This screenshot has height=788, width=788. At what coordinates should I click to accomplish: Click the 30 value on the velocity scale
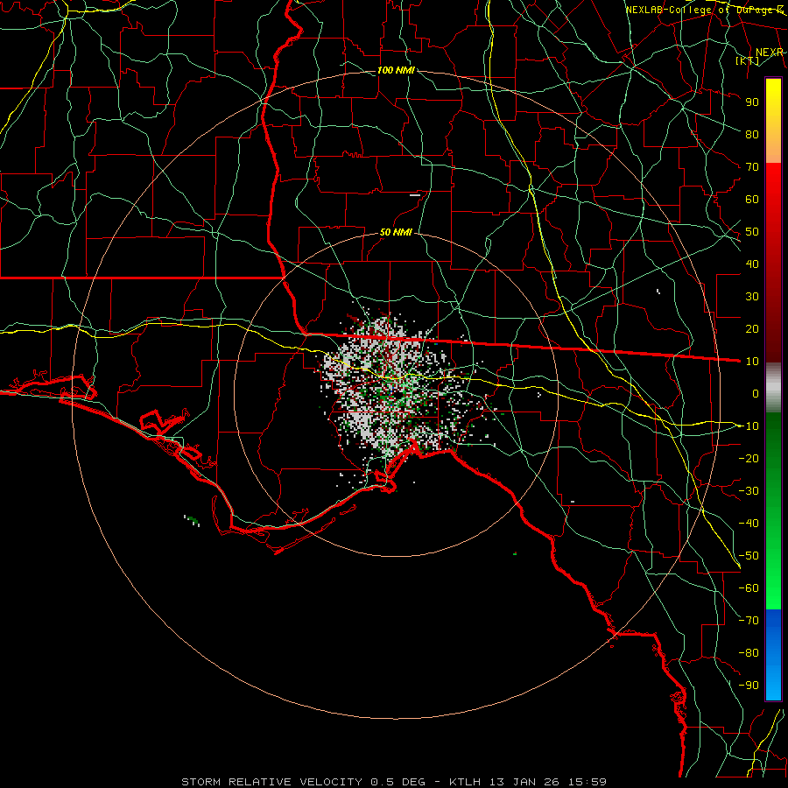click(x=752, y=297)
